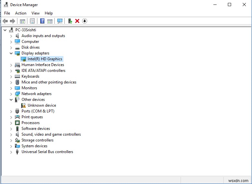Toggle the console tree pane icon

click(23, 21)
